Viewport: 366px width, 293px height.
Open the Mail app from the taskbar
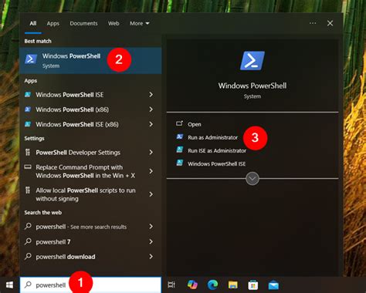point(273,285)
